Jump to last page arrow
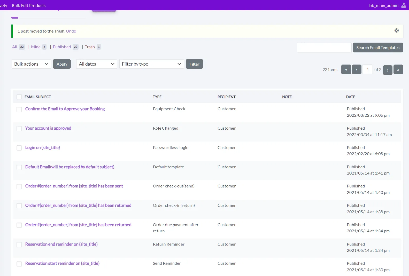The height and width of the screenshot is (276, 409). point(398,69)
